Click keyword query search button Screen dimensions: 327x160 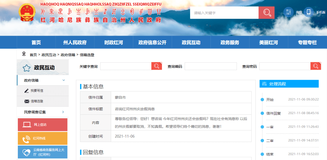pyautogui.click(x=157, y=66)
